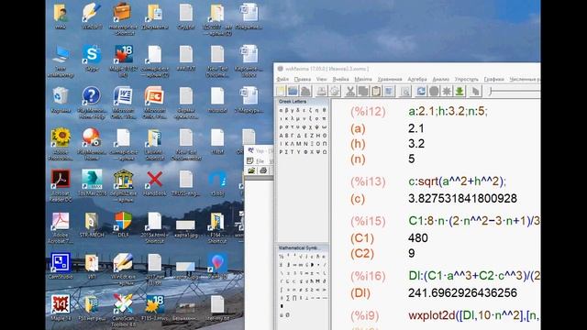Screen dimensions: 587x330
Task: Open File menu in Yap window
Action: (x=260, y=161)
